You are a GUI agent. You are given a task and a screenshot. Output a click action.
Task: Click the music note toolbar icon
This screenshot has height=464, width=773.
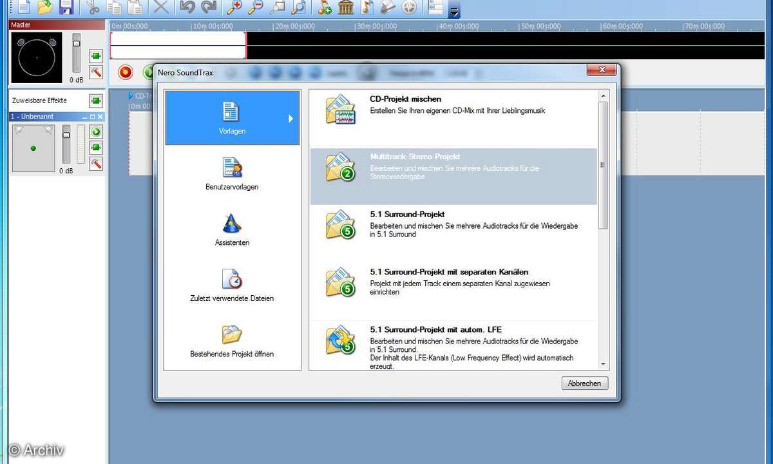pos(367,7)
